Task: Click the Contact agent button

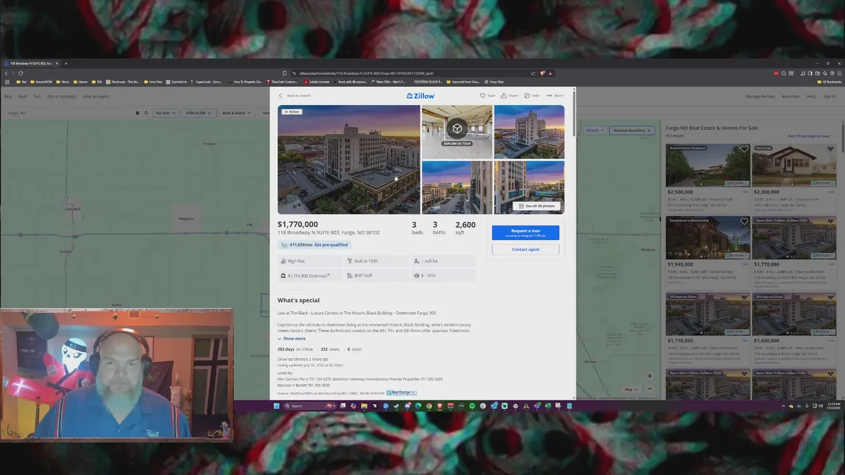Action: pos(525,249)
